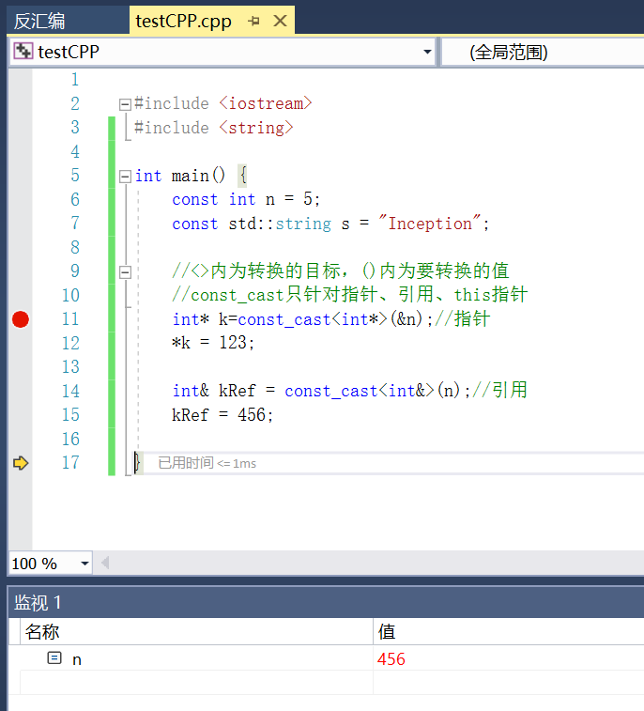644x711 pixels.
Task: Click the value 456 in watch window
Action: pyautogui.click(x=391, y=658)
